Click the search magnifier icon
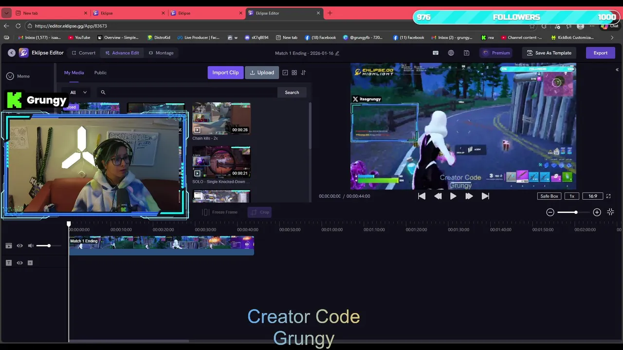This screenshot has width=623, height=350. [103, 92]
